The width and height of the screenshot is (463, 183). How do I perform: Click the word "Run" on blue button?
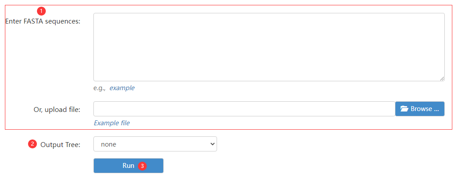point(129,166)
